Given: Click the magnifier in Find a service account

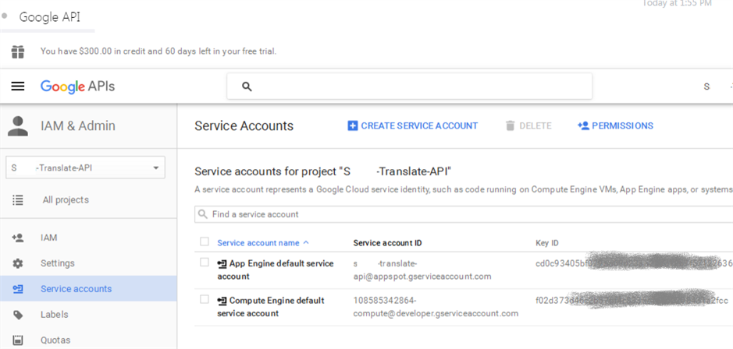Looking at the screenshot, I should (202, 215).
